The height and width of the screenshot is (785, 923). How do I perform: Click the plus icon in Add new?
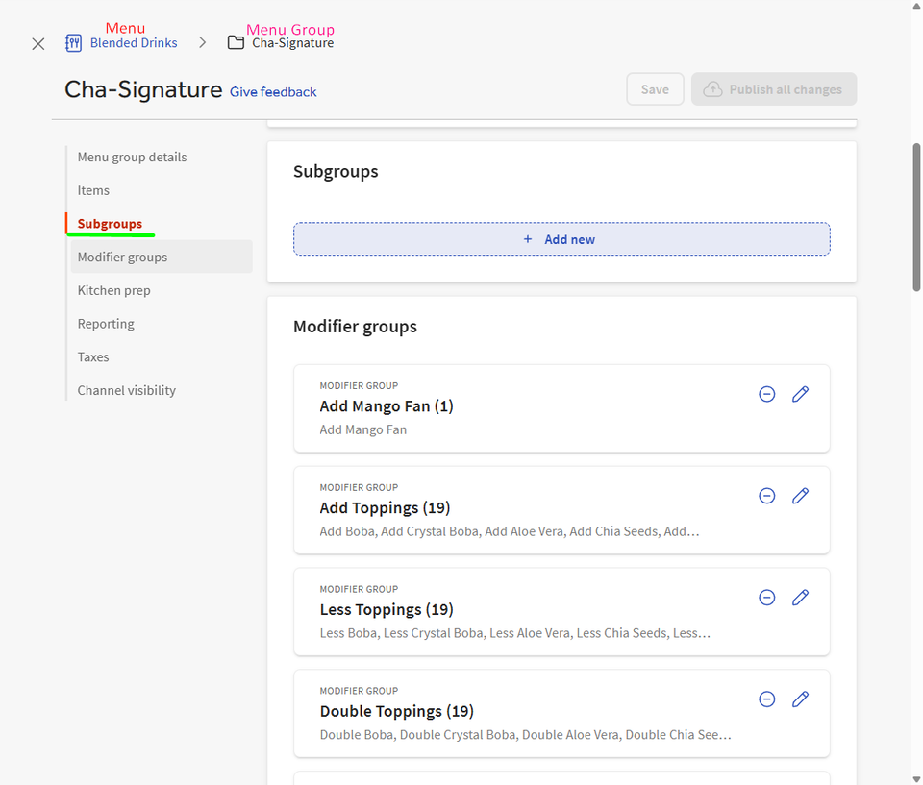(x=528, y=239)
